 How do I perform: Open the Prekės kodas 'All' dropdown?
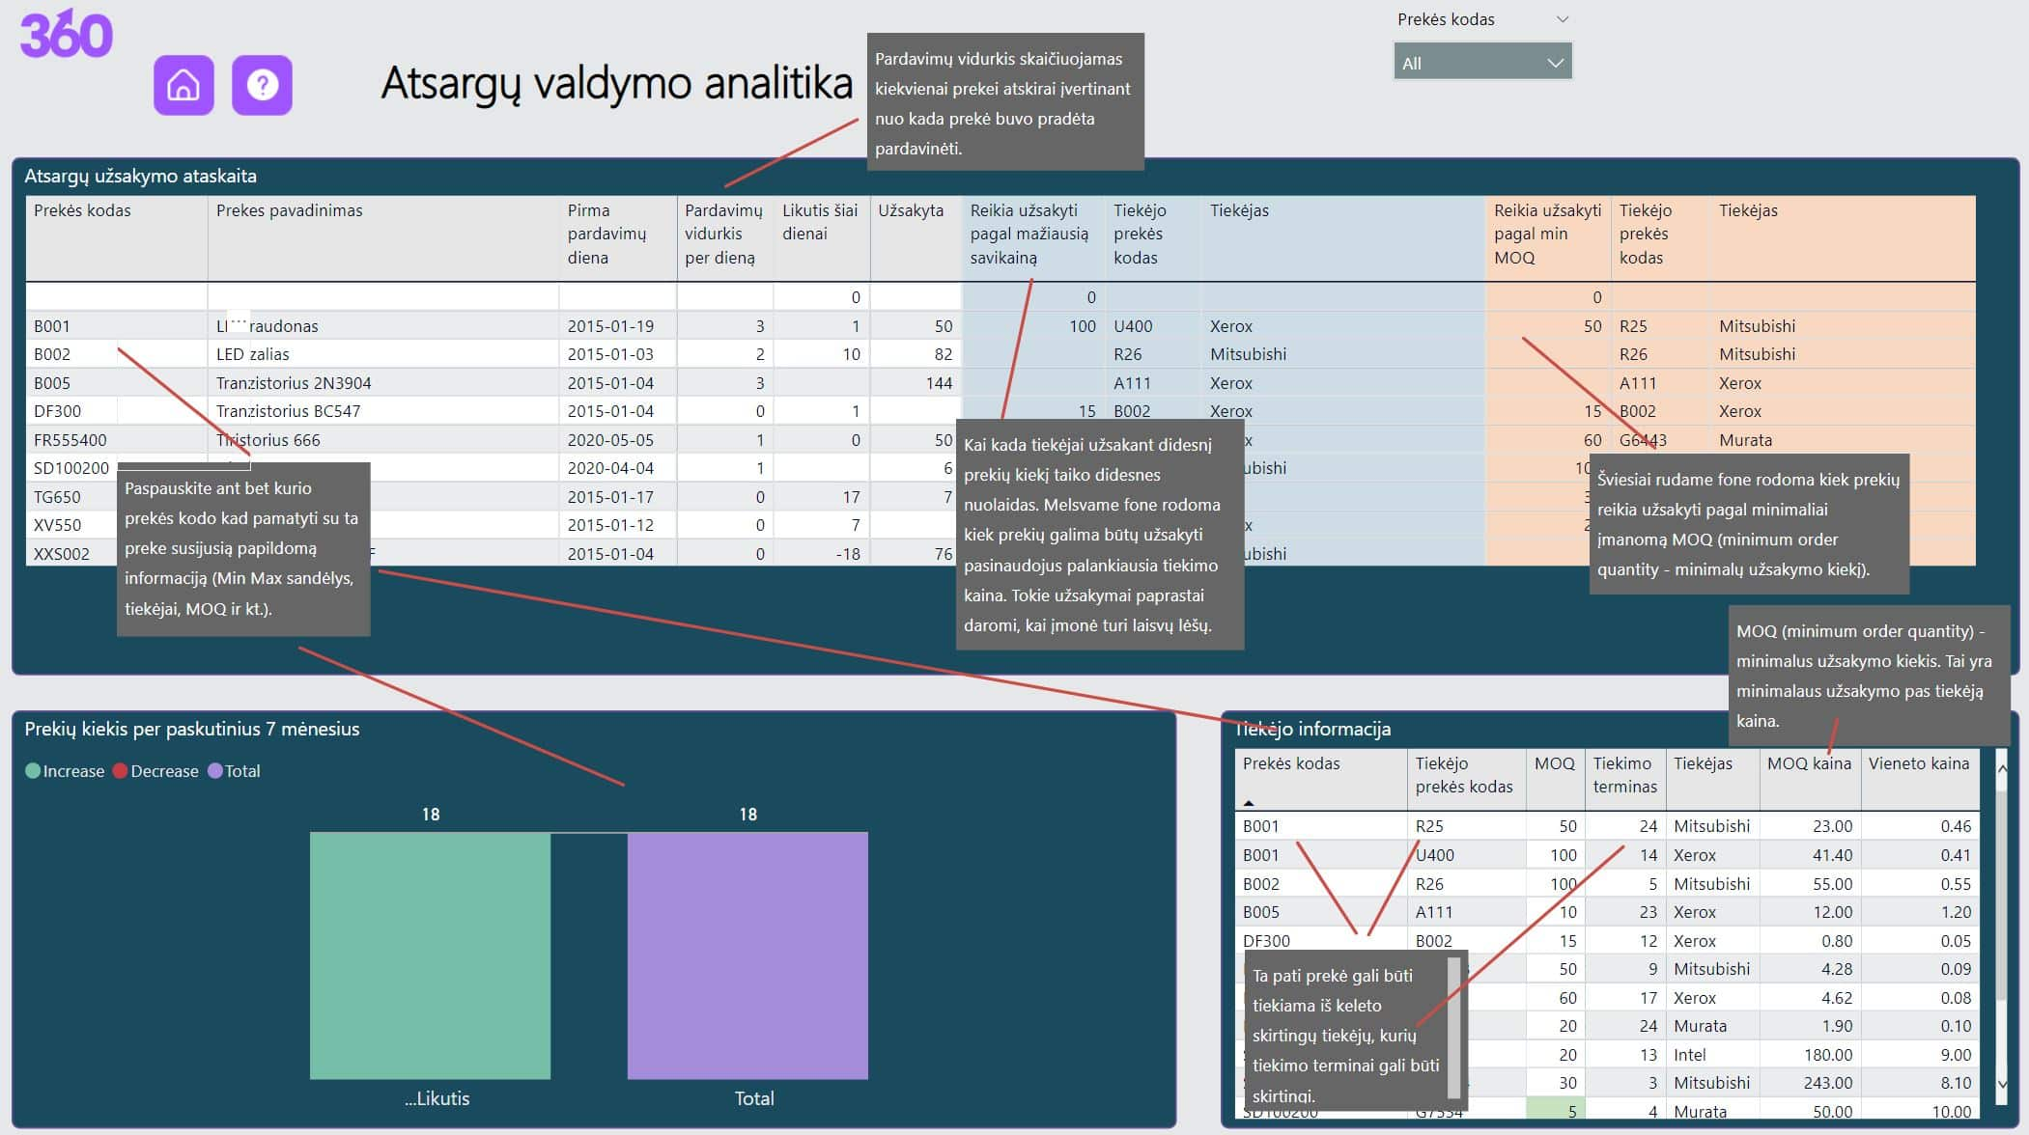1482,63
